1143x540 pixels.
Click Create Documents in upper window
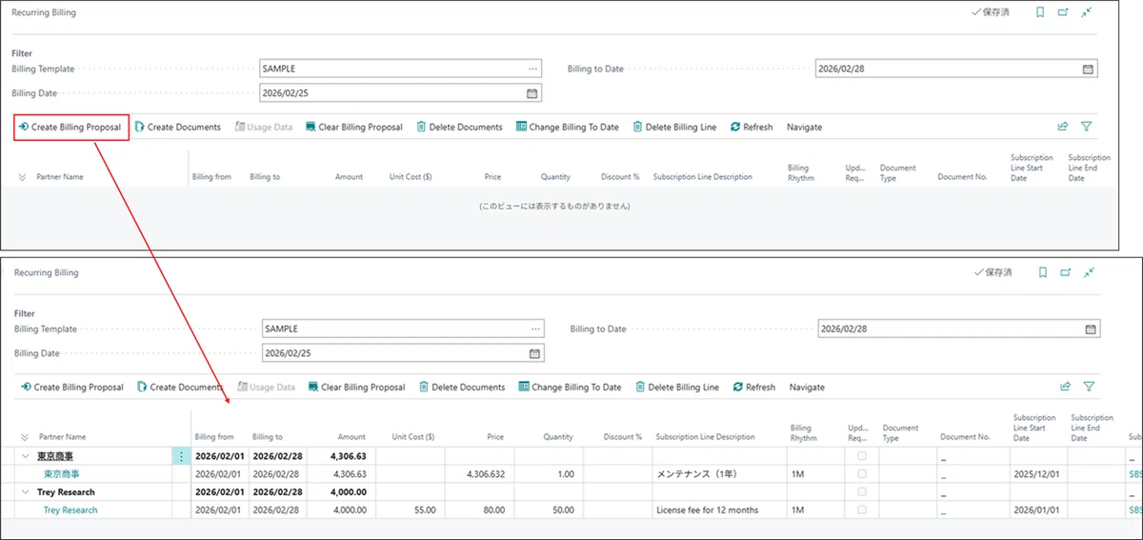(x=177, y=127)
